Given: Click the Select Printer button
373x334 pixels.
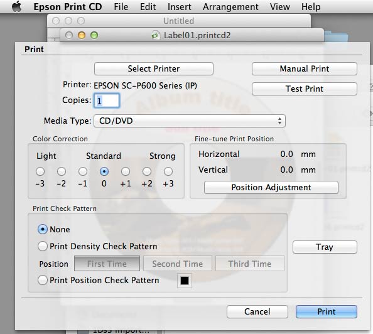Looking at the screenshot, I should [x=154, y=69].
